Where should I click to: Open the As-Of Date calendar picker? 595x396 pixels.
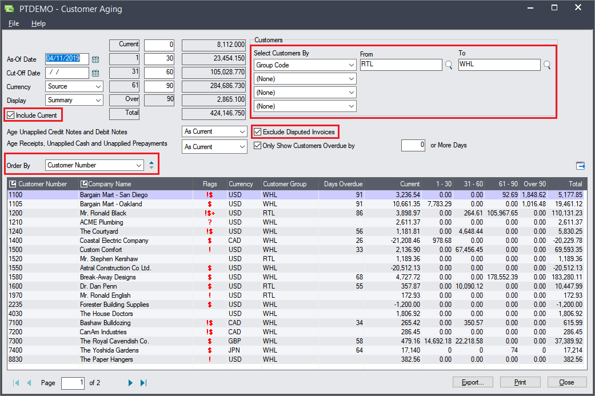[95, 59]
